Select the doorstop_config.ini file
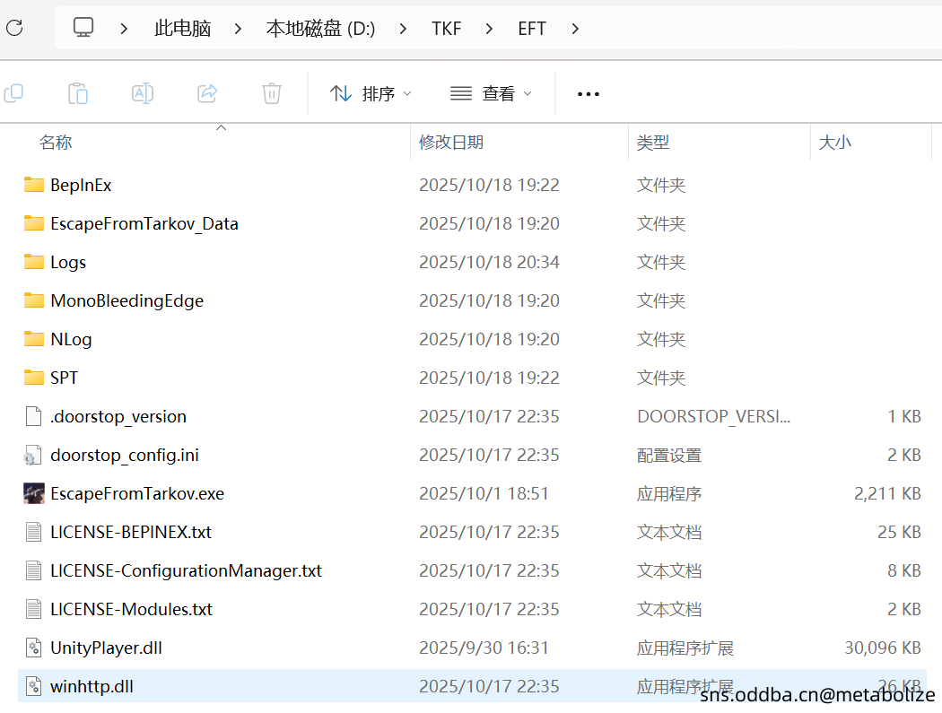This screenshot has height=713, width=942. [124, 455]
